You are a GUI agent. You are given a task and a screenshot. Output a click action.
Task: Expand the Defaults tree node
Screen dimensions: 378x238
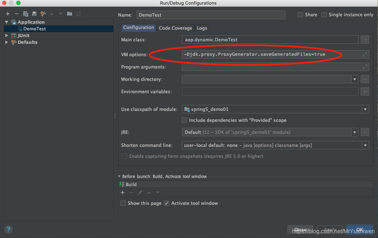[x=6, y=42]
